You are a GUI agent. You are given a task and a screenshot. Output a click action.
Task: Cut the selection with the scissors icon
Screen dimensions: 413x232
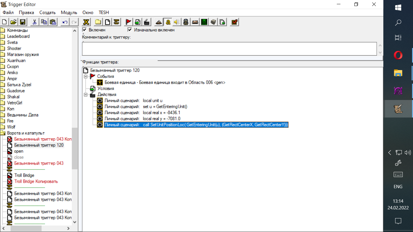pyautogui.click(x=34, y=22)
